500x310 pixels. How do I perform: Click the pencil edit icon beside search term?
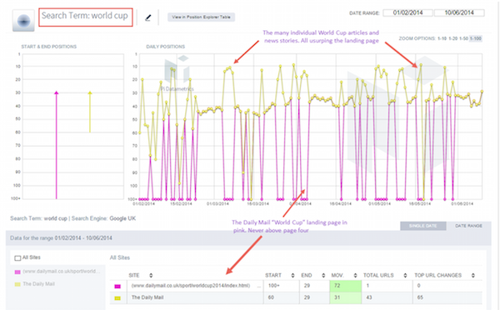click(x=147, y=17)
